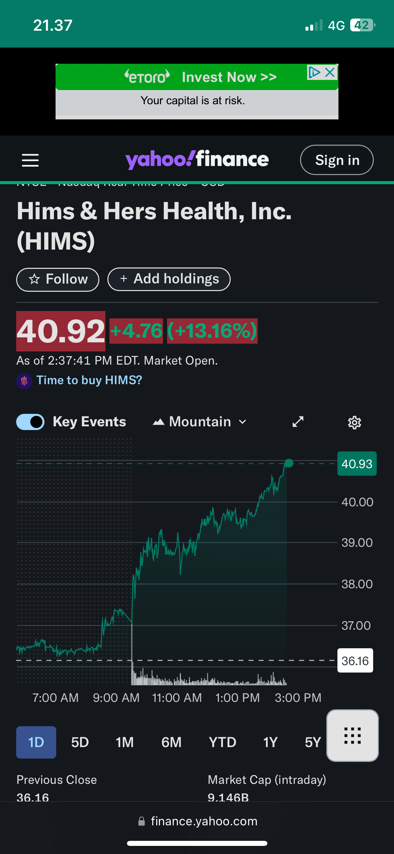
Task: Toggle Key Events switch off
Action: click(x=31, y=422)
